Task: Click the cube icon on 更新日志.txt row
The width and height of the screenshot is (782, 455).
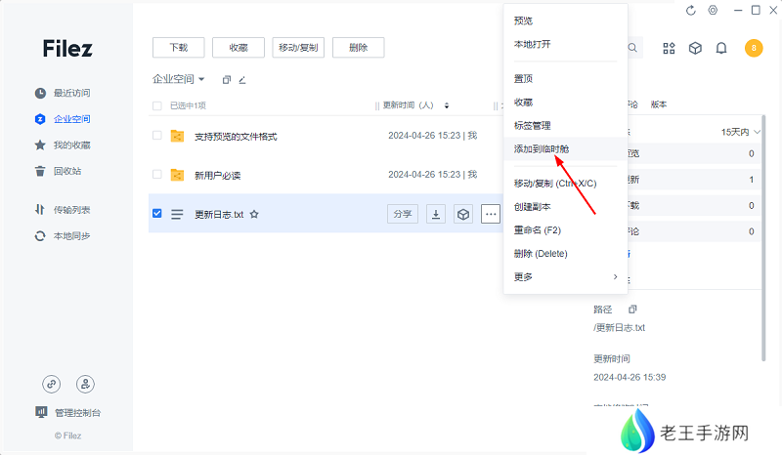Action: [x=463, y=214]
